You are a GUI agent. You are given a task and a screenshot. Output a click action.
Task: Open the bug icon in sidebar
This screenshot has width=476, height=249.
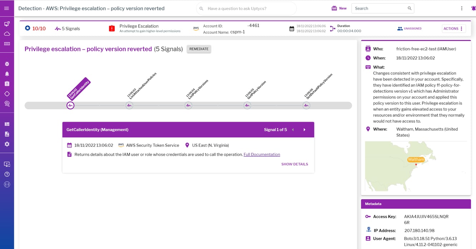7,64
